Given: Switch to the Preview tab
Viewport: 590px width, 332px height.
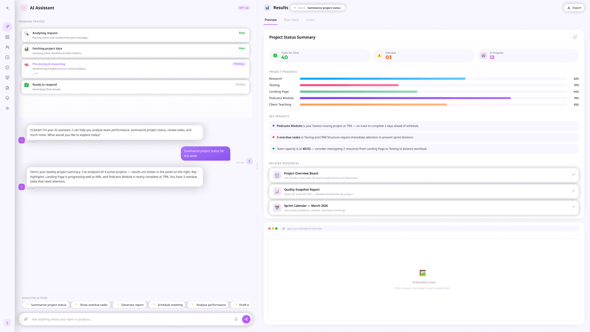Looking at the screenshot, I should coord(271,20).
